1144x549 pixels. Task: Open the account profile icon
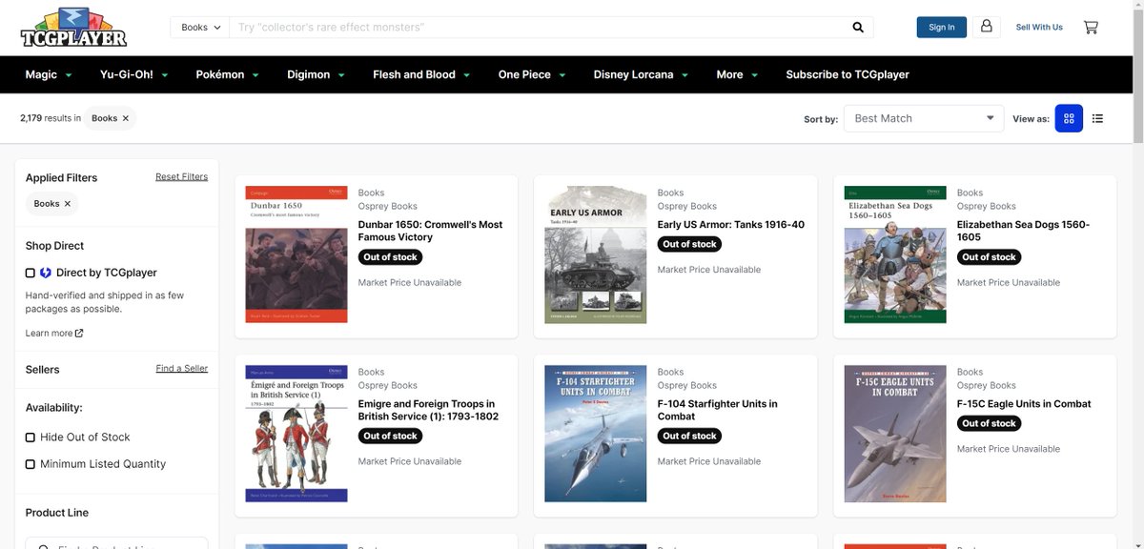coord(987,27)
